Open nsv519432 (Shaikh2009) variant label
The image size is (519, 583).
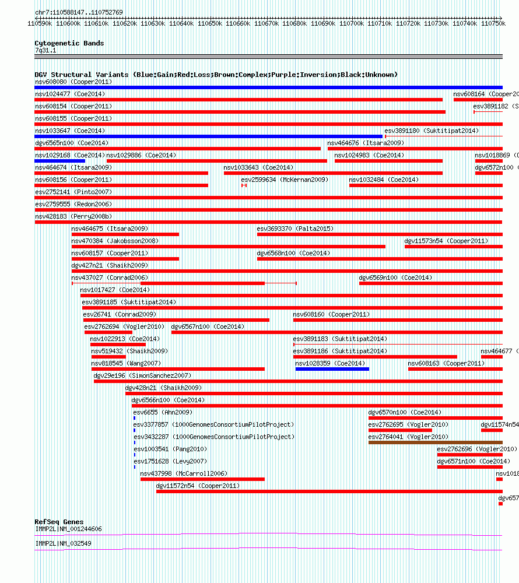(129, 352)
